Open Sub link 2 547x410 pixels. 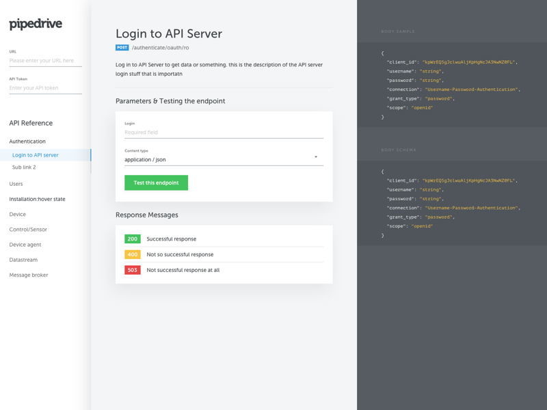(24, 167)
